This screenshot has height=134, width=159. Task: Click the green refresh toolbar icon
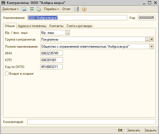coord(32,9)
